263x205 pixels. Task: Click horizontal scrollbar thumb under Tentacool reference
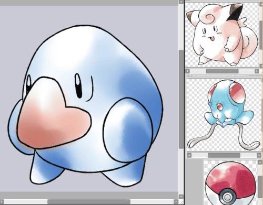click(x=224, y=155)
